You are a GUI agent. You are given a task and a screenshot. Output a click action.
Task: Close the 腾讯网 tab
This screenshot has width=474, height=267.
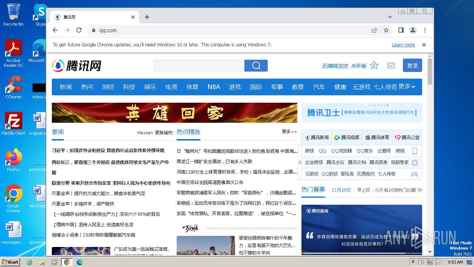point(133,17)
